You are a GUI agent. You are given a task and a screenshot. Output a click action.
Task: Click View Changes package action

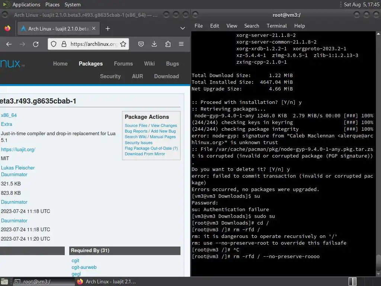pos(164,125)
